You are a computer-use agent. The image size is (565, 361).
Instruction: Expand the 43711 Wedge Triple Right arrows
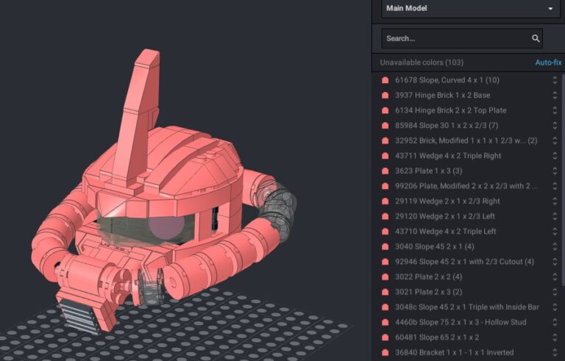click(x=555, y=156)
